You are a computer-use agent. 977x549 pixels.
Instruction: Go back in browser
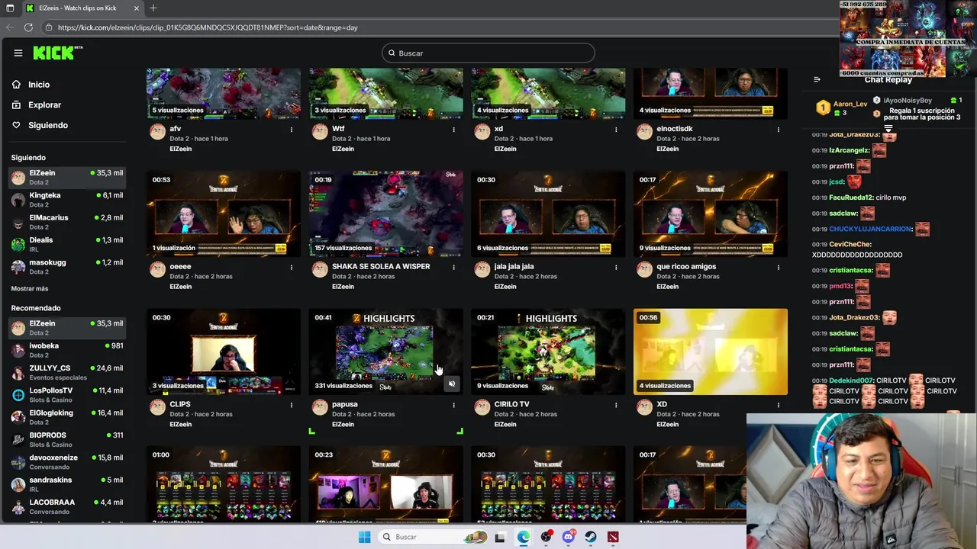tap(9, 27)
